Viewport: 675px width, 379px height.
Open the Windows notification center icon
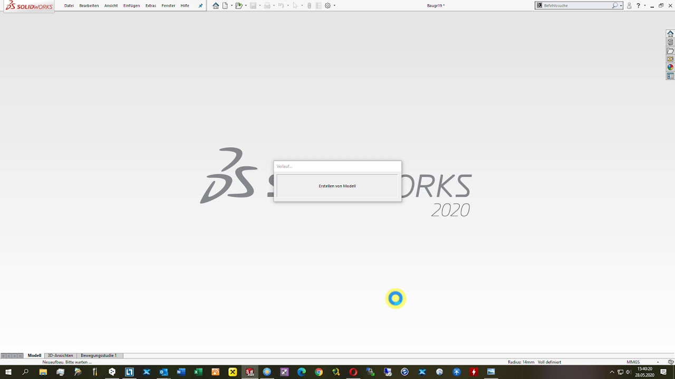[x=663, y=372]
